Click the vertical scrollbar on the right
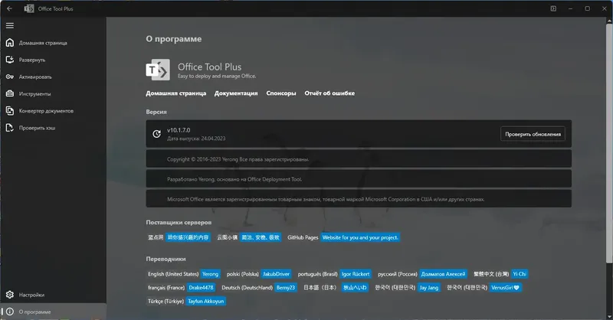The image size is (613, 320). (x=609, y=145)
